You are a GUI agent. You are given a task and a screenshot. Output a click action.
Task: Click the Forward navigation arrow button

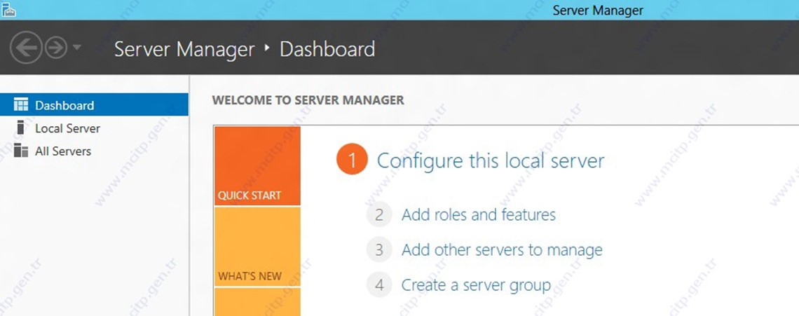tap(56, 48)
